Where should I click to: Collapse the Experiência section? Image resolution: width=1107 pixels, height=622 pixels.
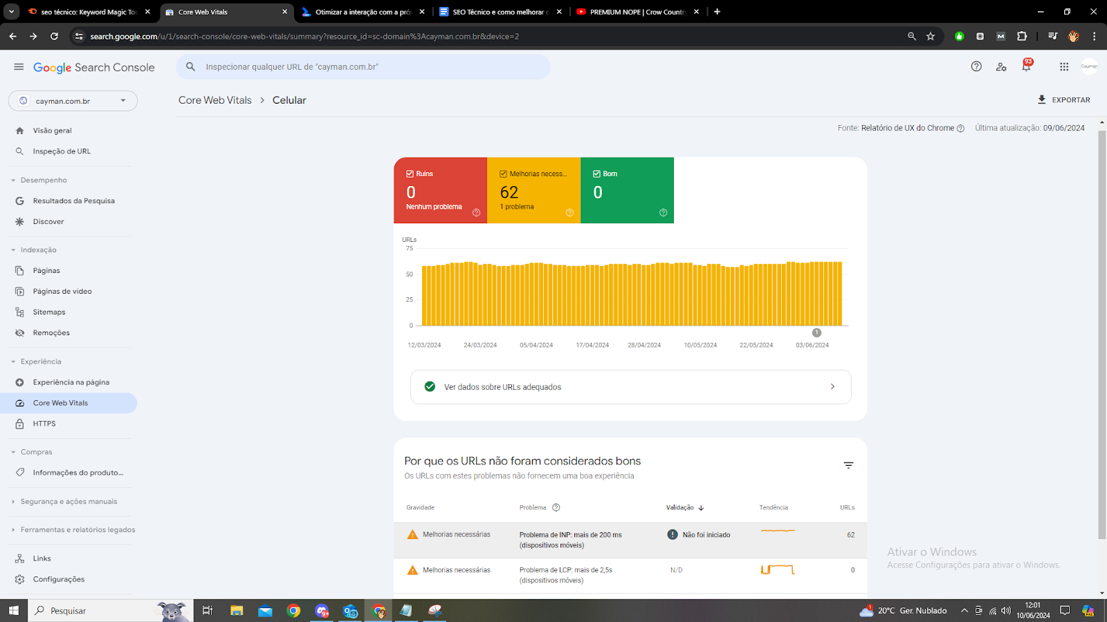click(x=13, y=361)
